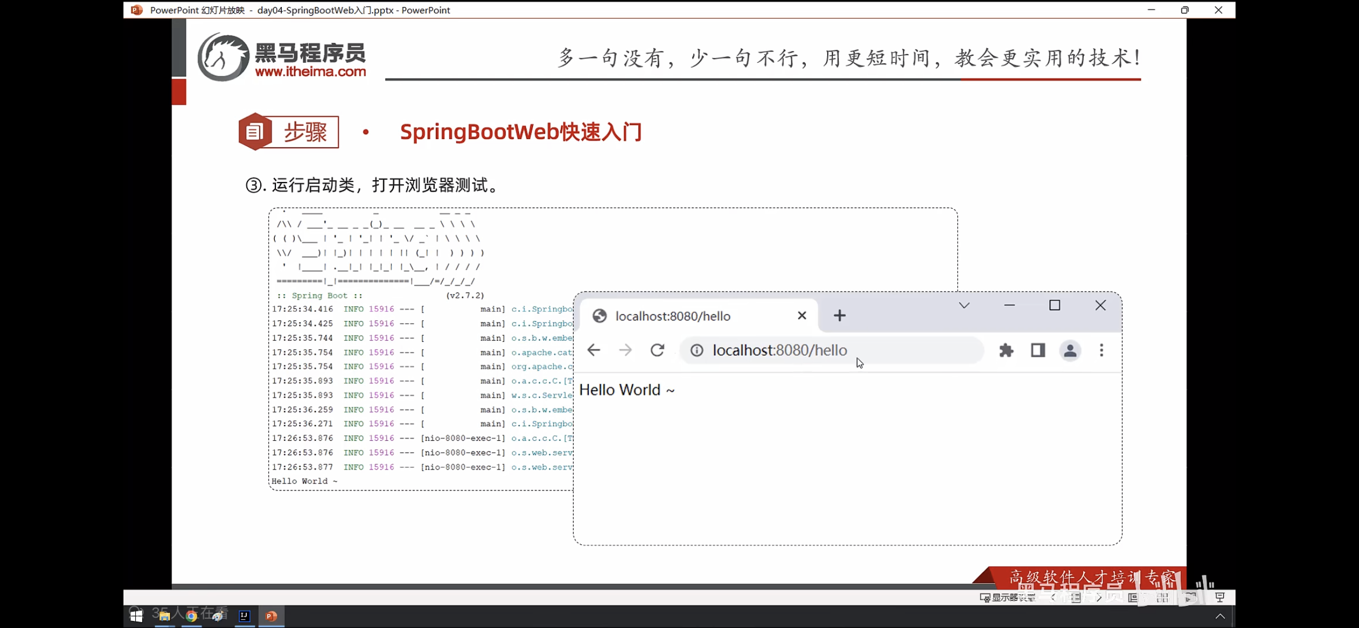This screenshot has height=628, width=1359.
Task: Minimize the browser window in the slide
Action: tap(1009, 305)
